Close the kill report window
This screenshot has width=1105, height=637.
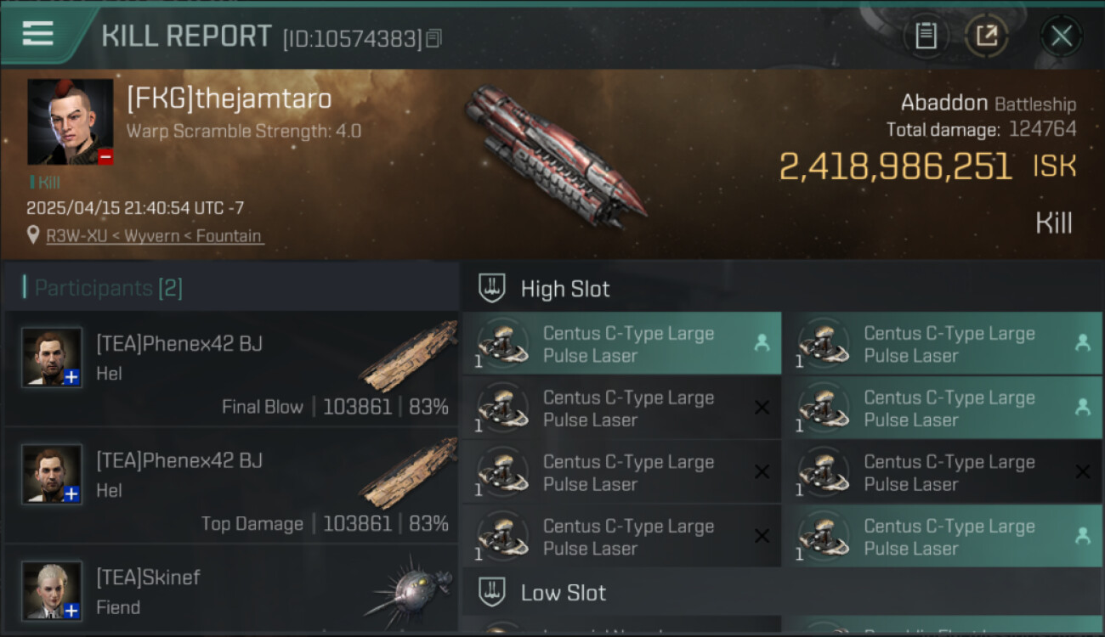coord(1061,36)
